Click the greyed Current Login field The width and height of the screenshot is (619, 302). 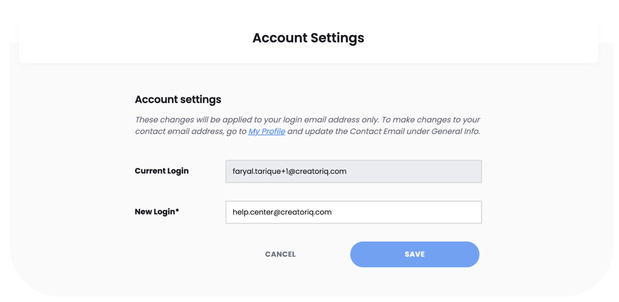point(354,172)
